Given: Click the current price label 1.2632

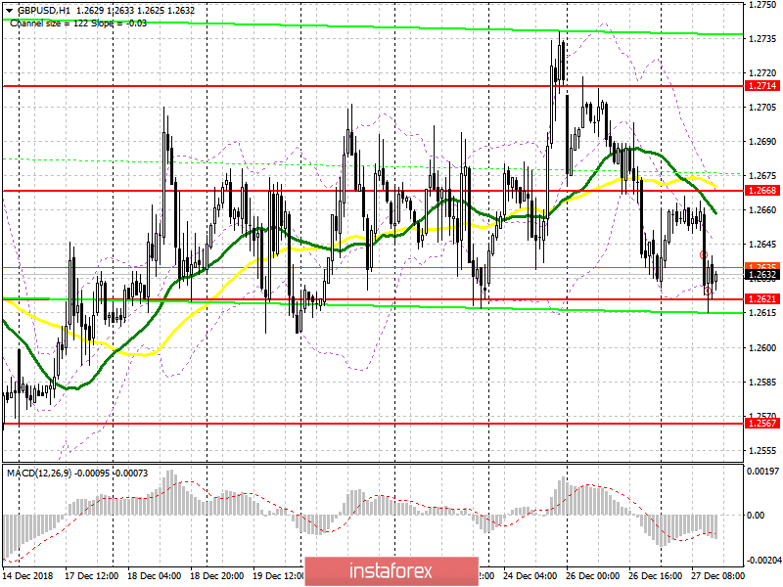Looking at the screenshot, I should 762,274.
